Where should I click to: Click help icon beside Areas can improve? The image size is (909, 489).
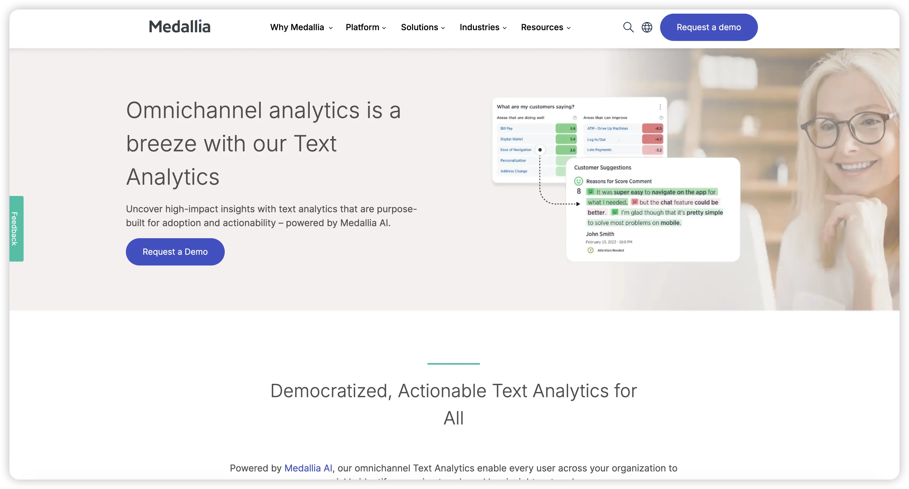coord(661,118)
